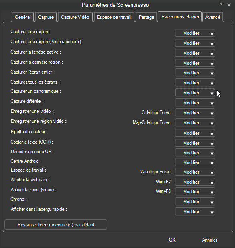
Task: Open Modifier dropdown for Activer le zoom (video)
Action: tap(195, 192)
